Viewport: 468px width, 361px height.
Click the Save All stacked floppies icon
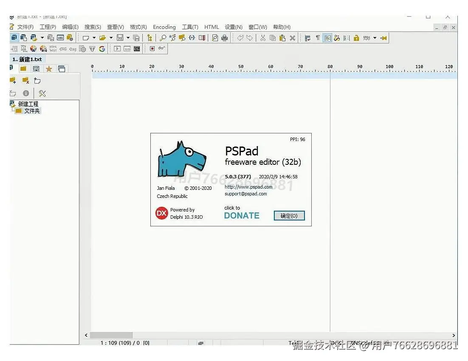point(136,38)
